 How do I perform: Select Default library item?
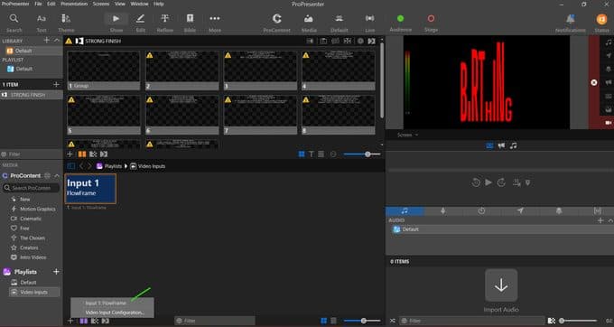(x=32, y=51)
